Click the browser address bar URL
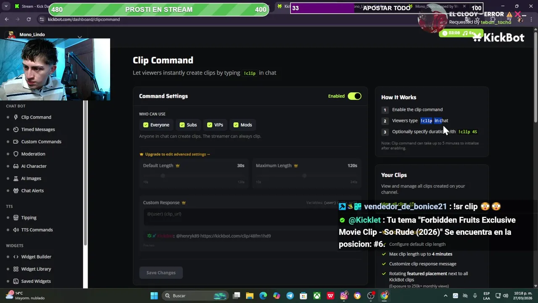This screenshot has width=538, height=303. (84, 19)
